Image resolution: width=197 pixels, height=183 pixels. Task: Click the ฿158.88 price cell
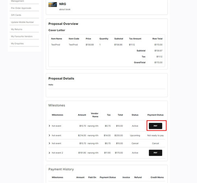pos(90,44)
